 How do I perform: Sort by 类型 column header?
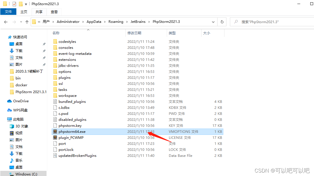click(x=172, y=33)
